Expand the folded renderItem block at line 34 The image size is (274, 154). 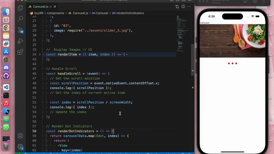click(x=40, y=54)
